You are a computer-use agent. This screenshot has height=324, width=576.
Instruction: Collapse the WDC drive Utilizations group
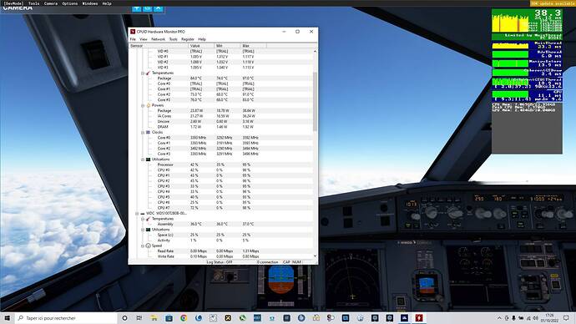point(143,230)
